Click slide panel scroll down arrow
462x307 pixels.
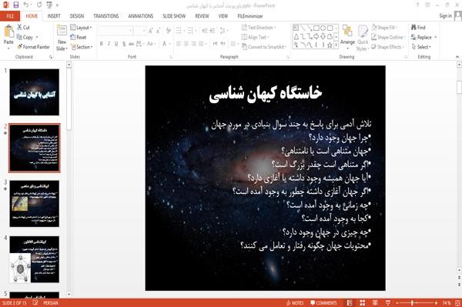(x=69, y=294)
